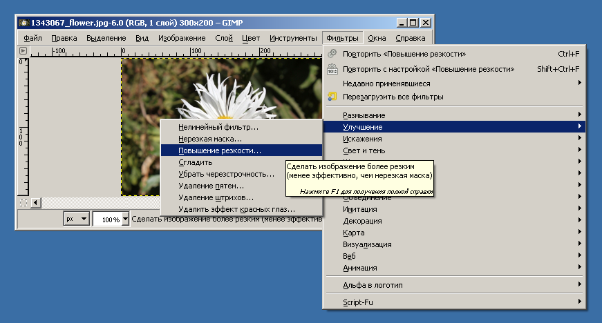This screenshot has height=323, width=602.
Task: Minimize the GIMP image window
Action: click(402, 23)
